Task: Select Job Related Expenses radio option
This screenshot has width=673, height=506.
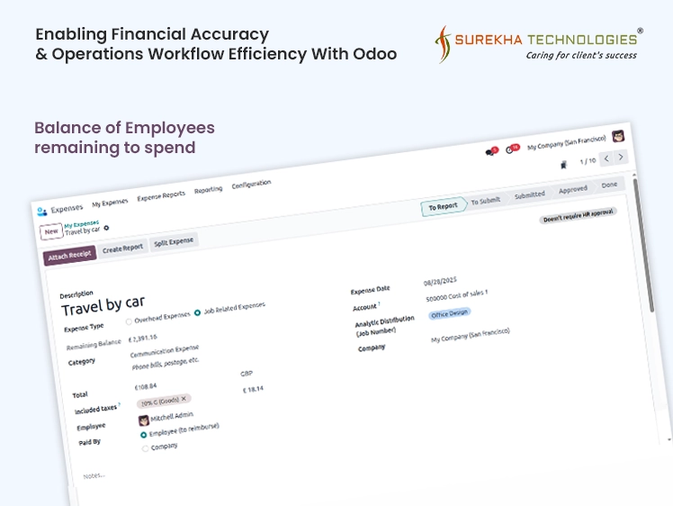Action: click(197, 312)
